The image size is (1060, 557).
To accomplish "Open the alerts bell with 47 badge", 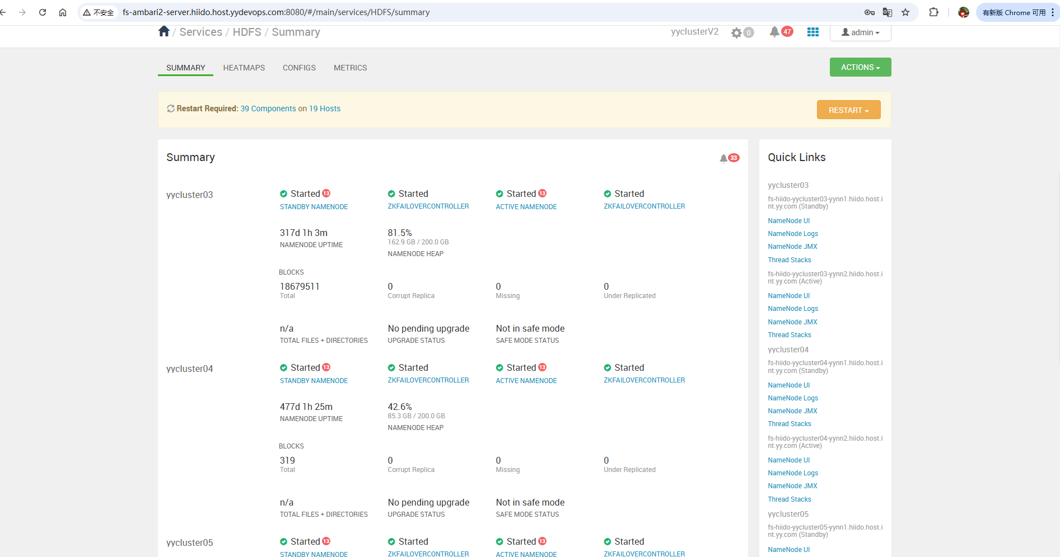I will 774,32.
